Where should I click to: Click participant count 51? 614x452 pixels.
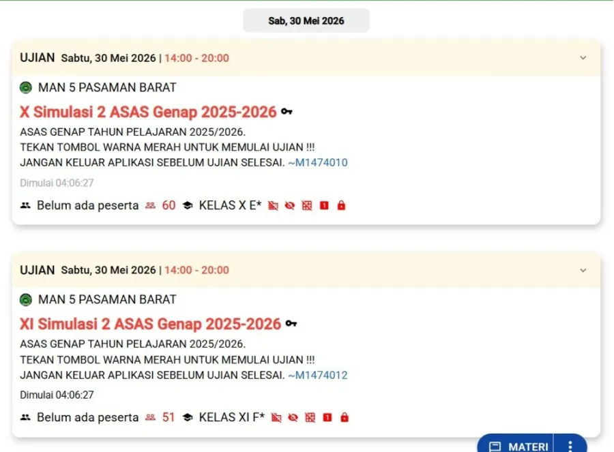(x=169, y=417)
